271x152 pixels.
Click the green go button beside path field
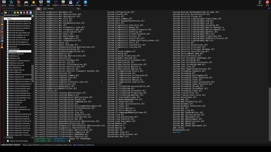33,16
